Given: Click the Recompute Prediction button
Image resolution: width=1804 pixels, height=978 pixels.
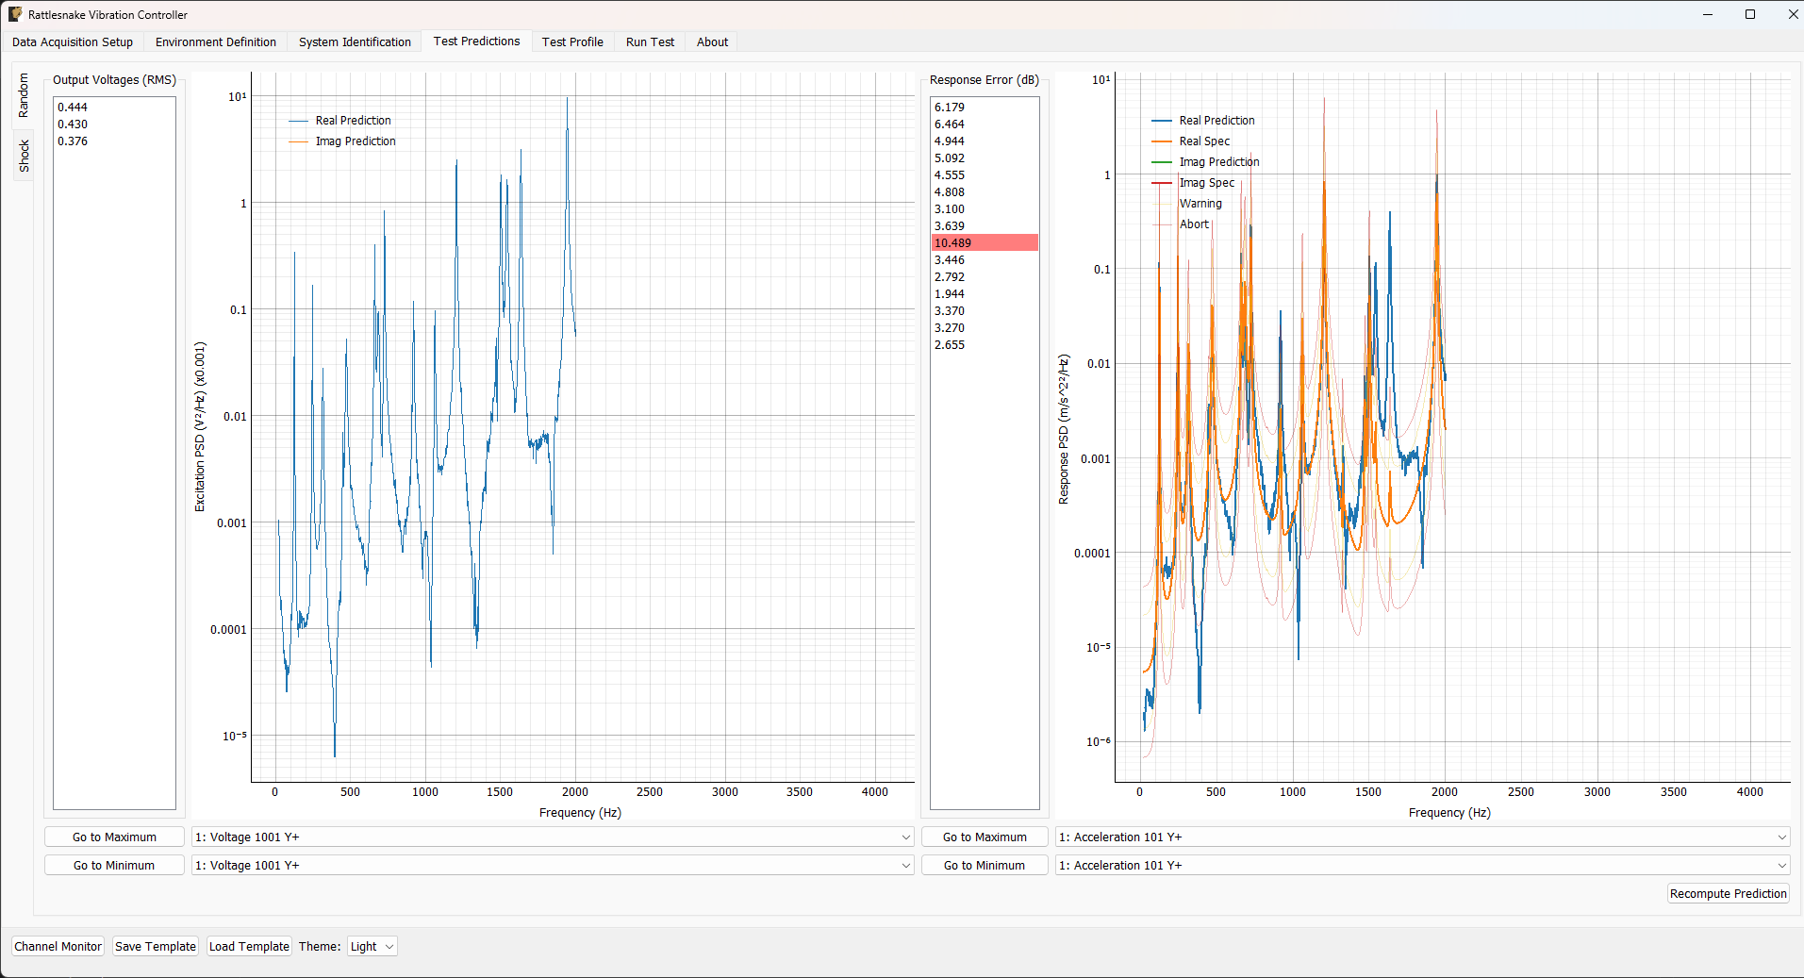Looking at the screenshot, I should (x=1728, y=893).
